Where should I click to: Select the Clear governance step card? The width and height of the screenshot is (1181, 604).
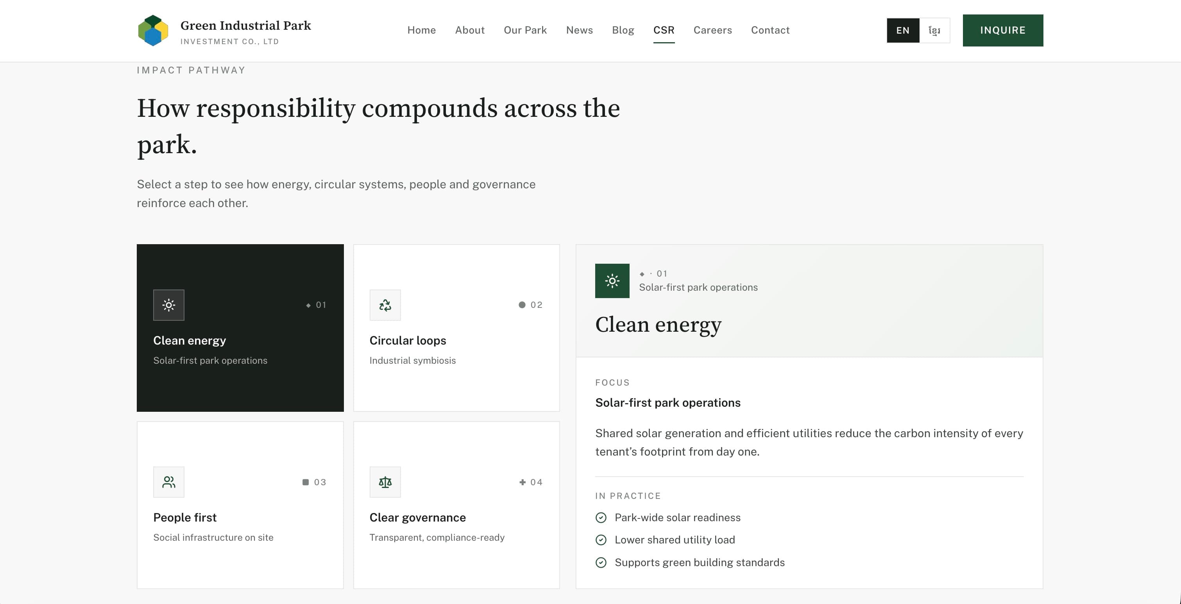(456, 505)
